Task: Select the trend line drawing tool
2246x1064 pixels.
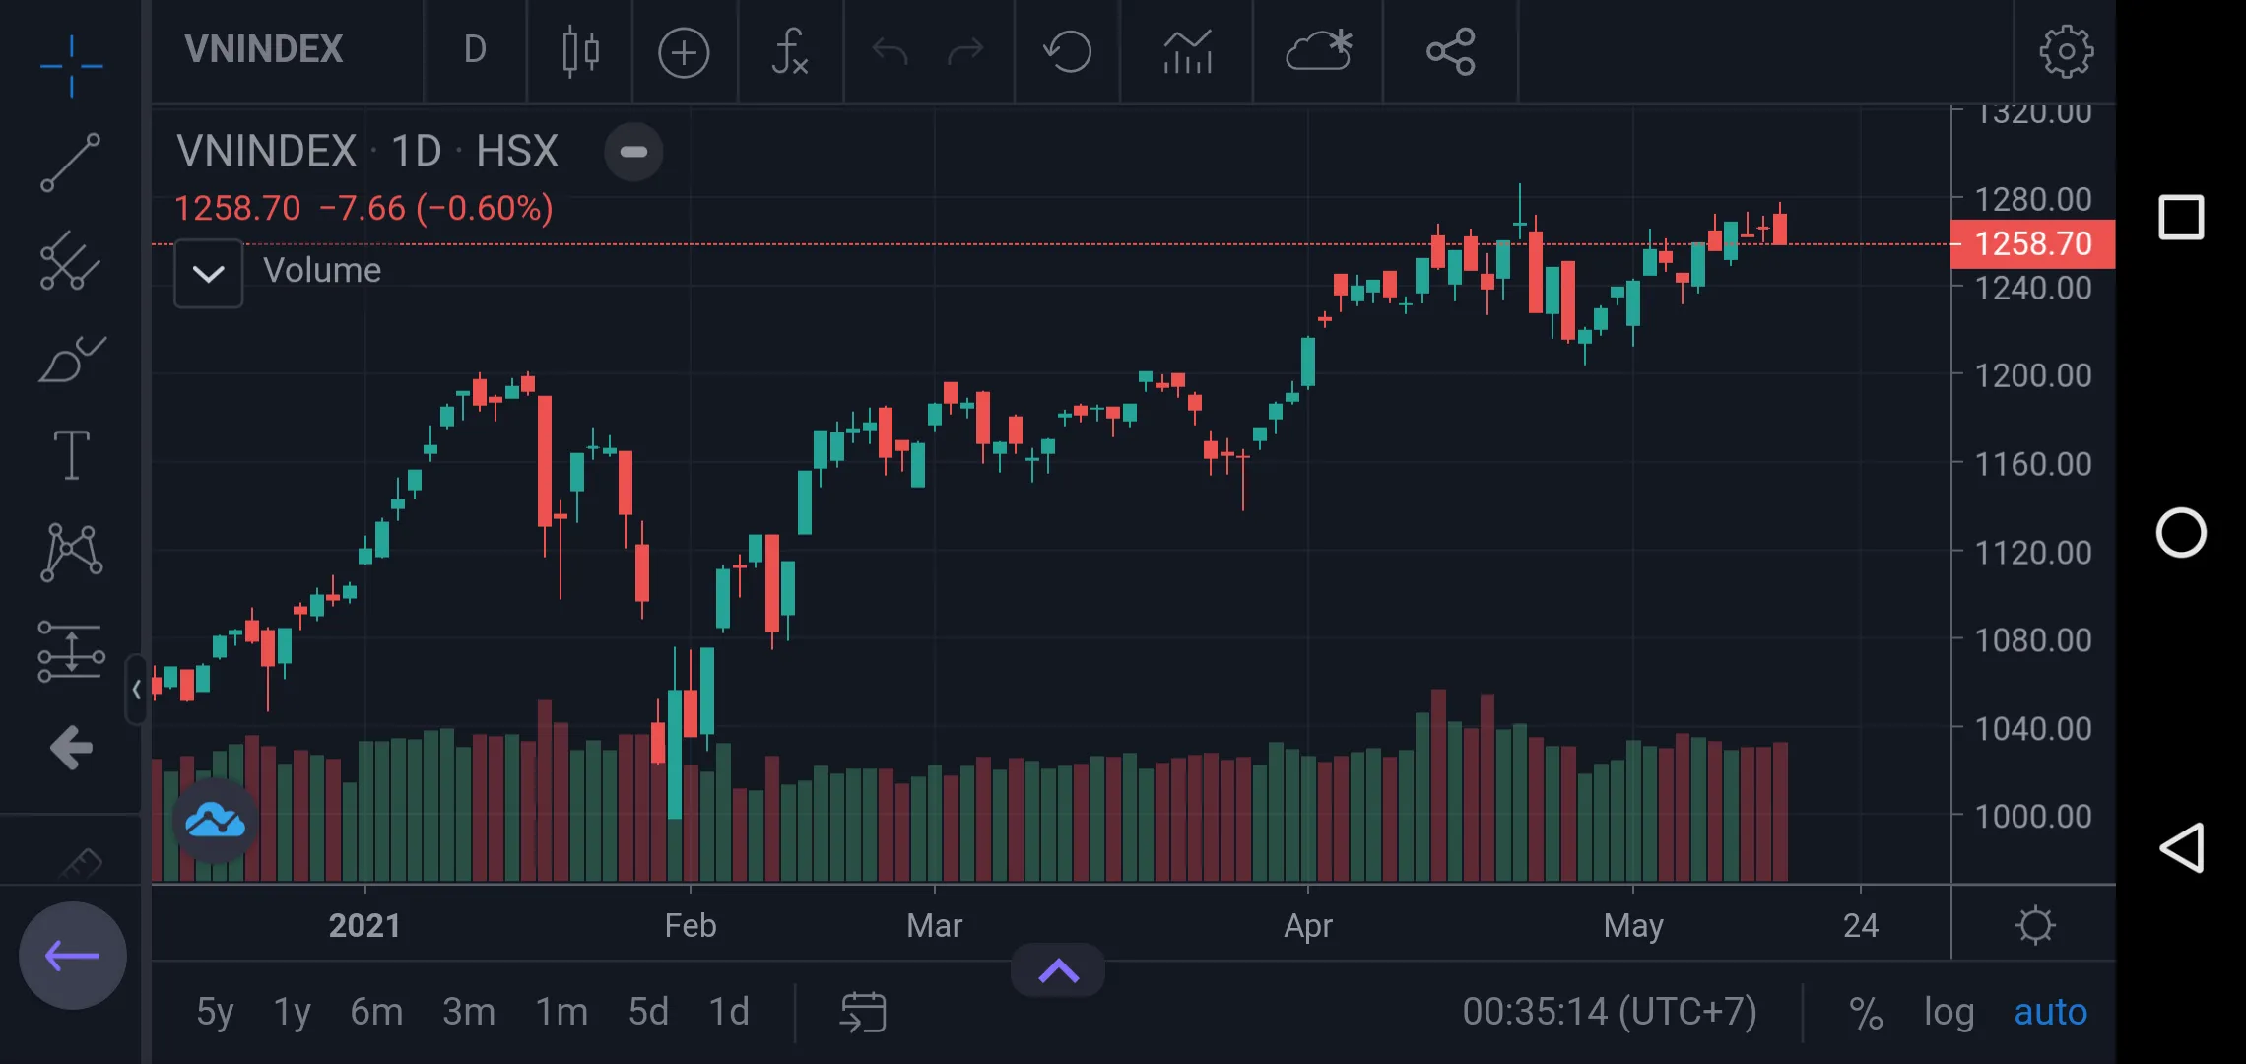Action: click(70, 163)
